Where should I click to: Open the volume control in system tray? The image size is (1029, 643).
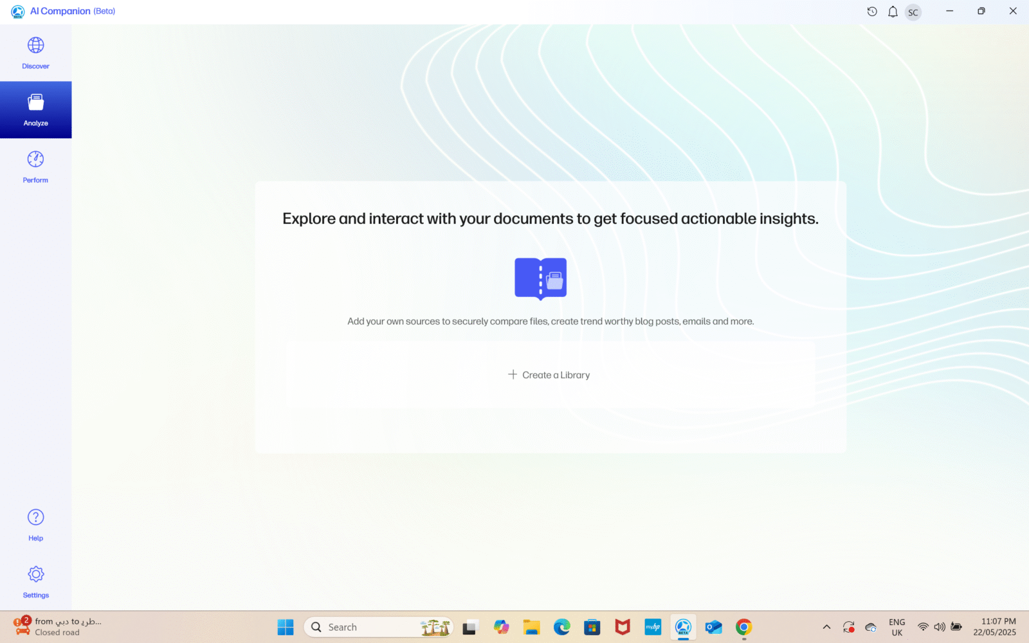coord(940,627)
